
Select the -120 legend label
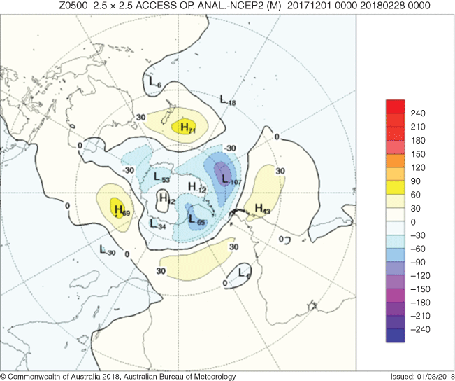click(421, 276)
